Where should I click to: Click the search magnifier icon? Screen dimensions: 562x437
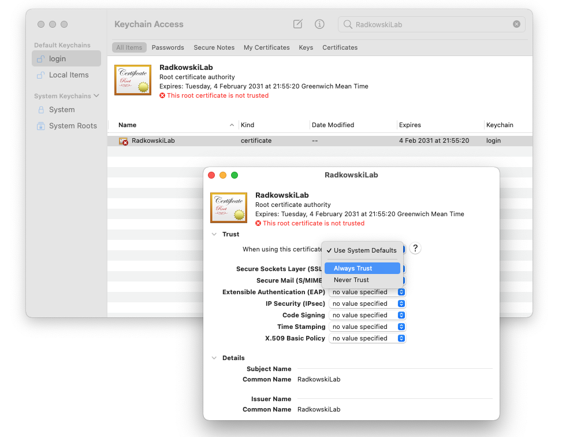[x=348, y=24]
